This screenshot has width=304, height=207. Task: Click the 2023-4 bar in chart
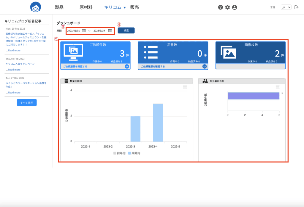(x=158, y=123)
